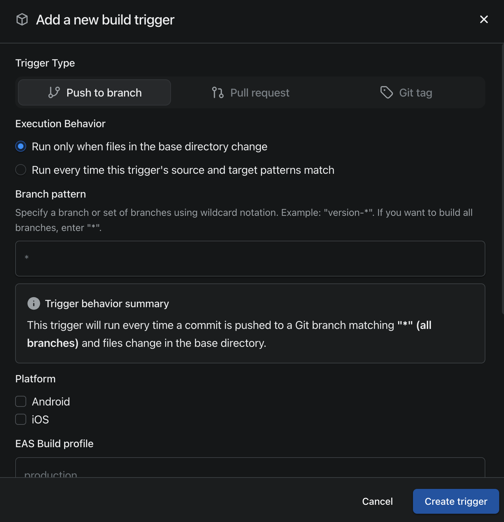Click the info icon in trigger summary
The width and height of the screenshot is (504, 522).
(34, 303)
